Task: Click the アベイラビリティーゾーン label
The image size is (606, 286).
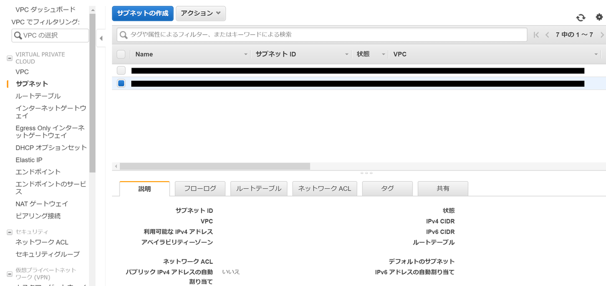Action: [177, 242]
